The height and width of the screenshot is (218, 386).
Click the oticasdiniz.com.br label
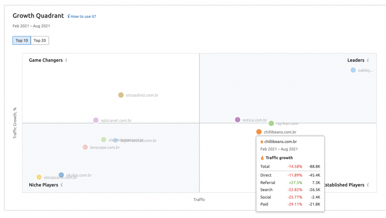point(142,95)
